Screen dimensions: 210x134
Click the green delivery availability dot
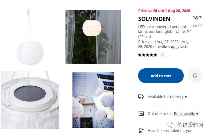pyautogui.click(x=186, y=97)
